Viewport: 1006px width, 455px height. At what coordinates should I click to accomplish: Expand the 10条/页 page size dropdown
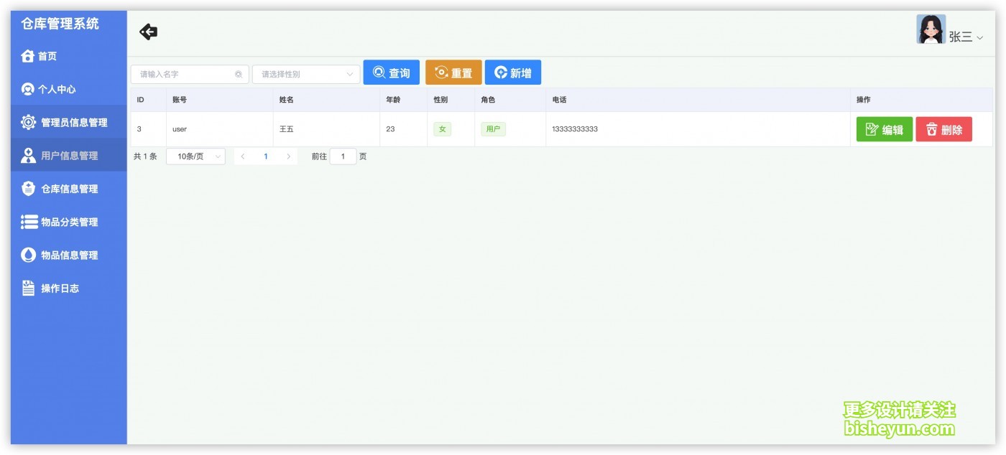[x=195, y=156]
